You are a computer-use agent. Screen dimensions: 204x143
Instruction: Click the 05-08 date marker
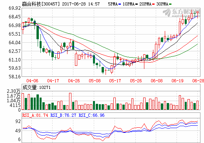(x=95, y=81)
